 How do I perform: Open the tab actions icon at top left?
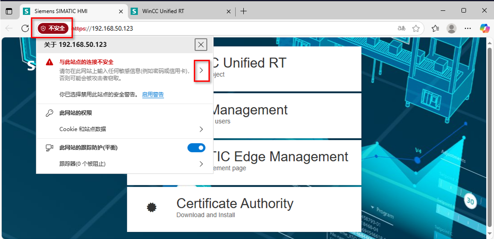[x=8, y=11]
